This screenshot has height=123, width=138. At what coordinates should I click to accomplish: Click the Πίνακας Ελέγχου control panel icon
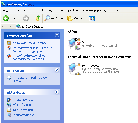point(9,100)
